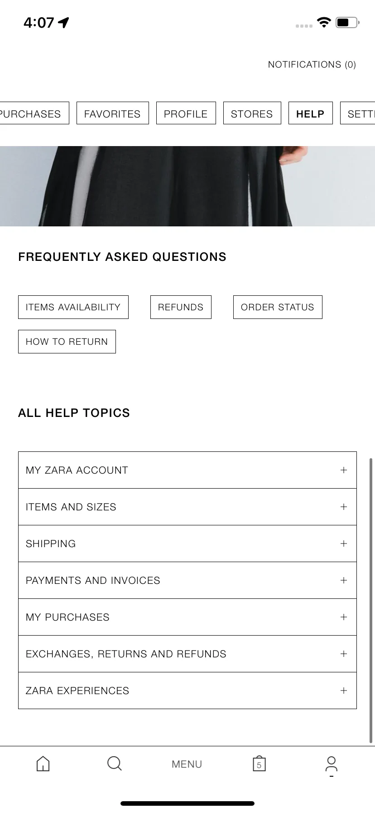Open the search magnifier icon
The width and height of the screenshot is (375, 813).
(115, 764)
